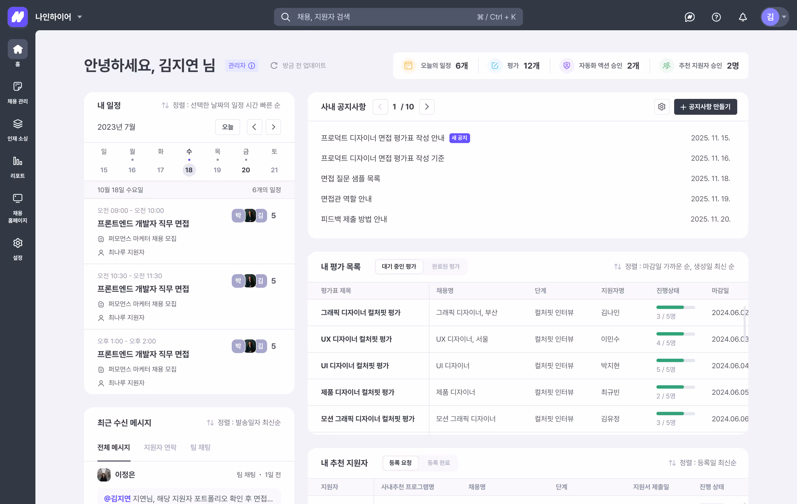Screen dimensions: 797x504
Task: Open the notification bell icon
Action: click(x=743, y=17)
